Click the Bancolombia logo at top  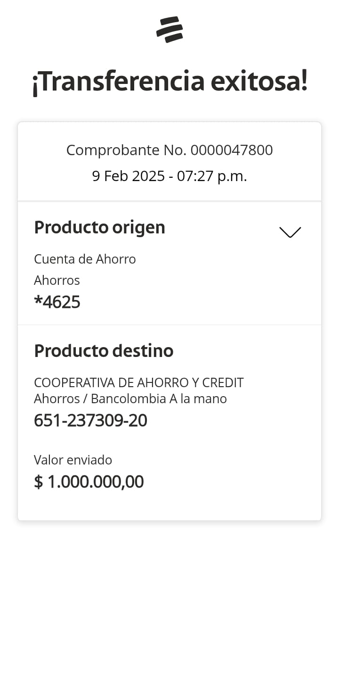(169, 29)
